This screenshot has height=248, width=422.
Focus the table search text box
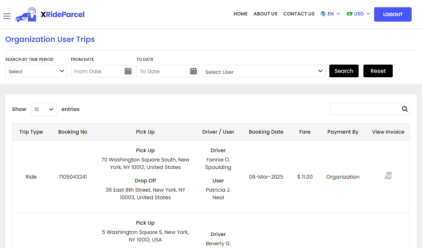(364, 109)
